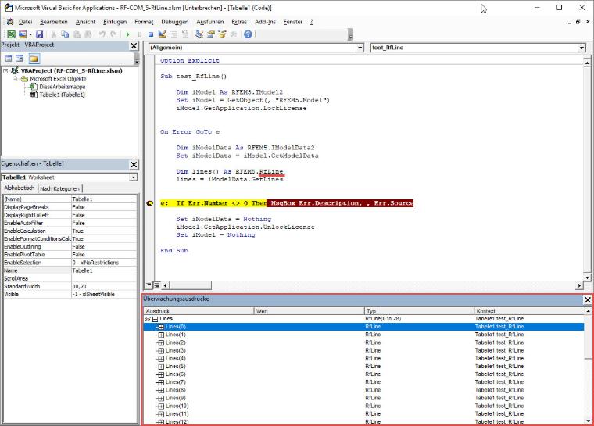This screenshot has width=594, height=426.
Task: Click the End Sub code line
Action: click(174, 251)
